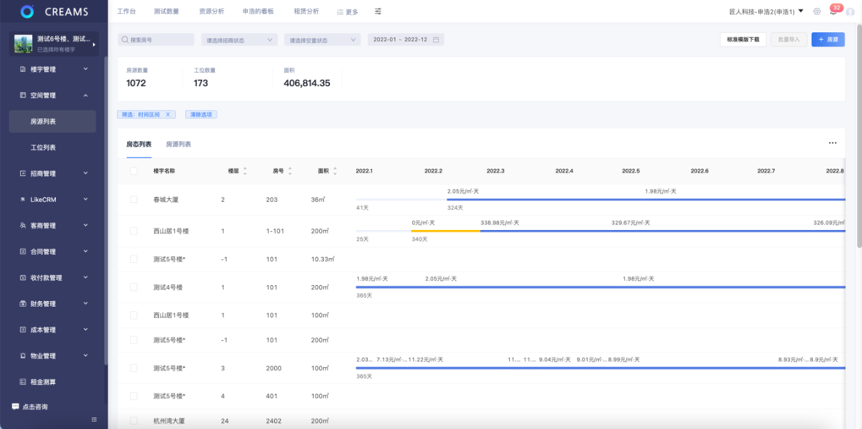The image size is (862, 429).
Task: Select the checkbox for 春城大厦 row
Action: tap(133, 200)
